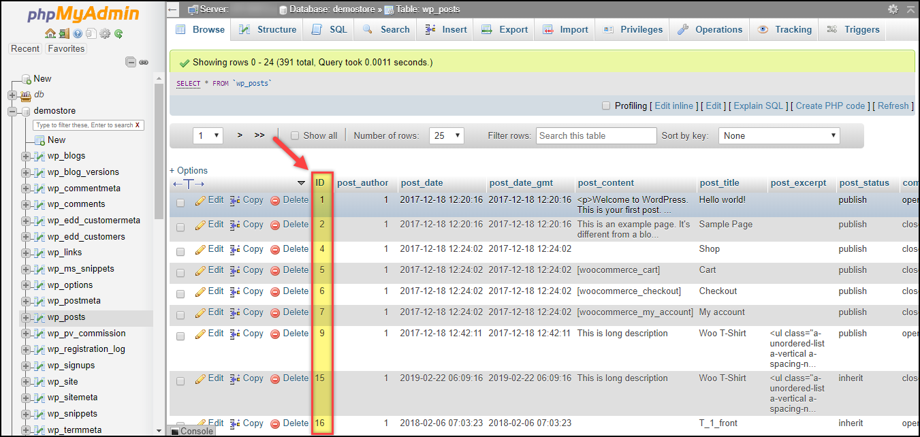Click the pencil Edit icon for row ID 1
This screenshot has height=437, width=920.
(x=200, y=201)
